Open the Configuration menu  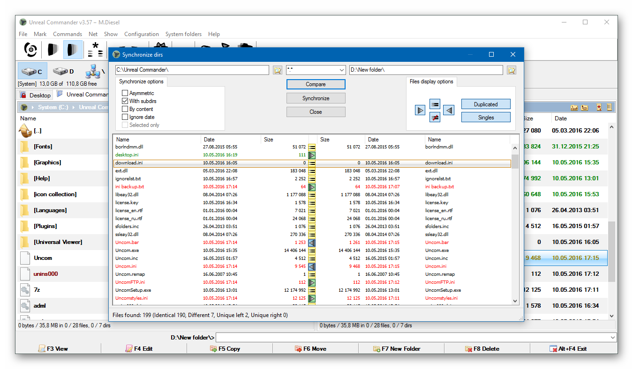pyautogui.click(x=142, y=34)
